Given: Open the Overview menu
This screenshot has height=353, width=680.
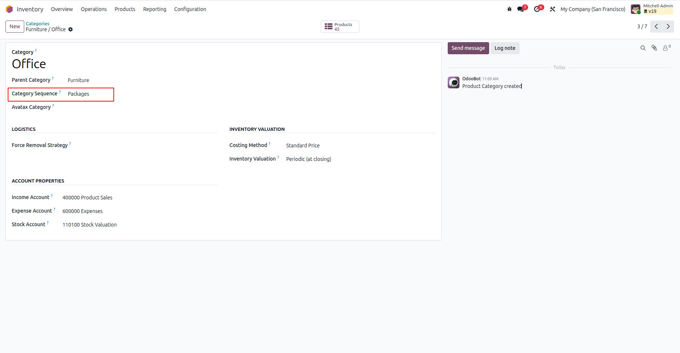Looking at the screenshot, I should tap(62, 9).
